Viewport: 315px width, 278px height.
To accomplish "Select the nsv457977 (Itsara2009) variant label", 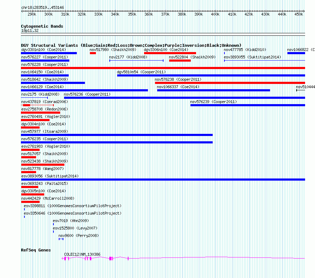I will (45, 131).
